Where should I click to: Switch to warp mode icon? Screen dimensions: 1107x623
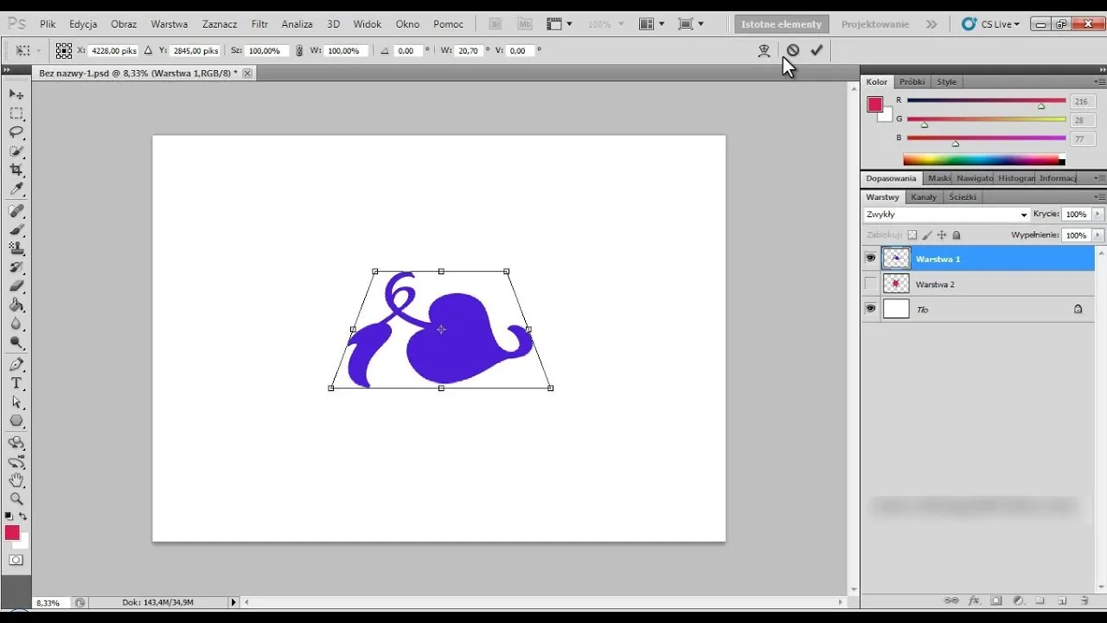tap(764, 51)
